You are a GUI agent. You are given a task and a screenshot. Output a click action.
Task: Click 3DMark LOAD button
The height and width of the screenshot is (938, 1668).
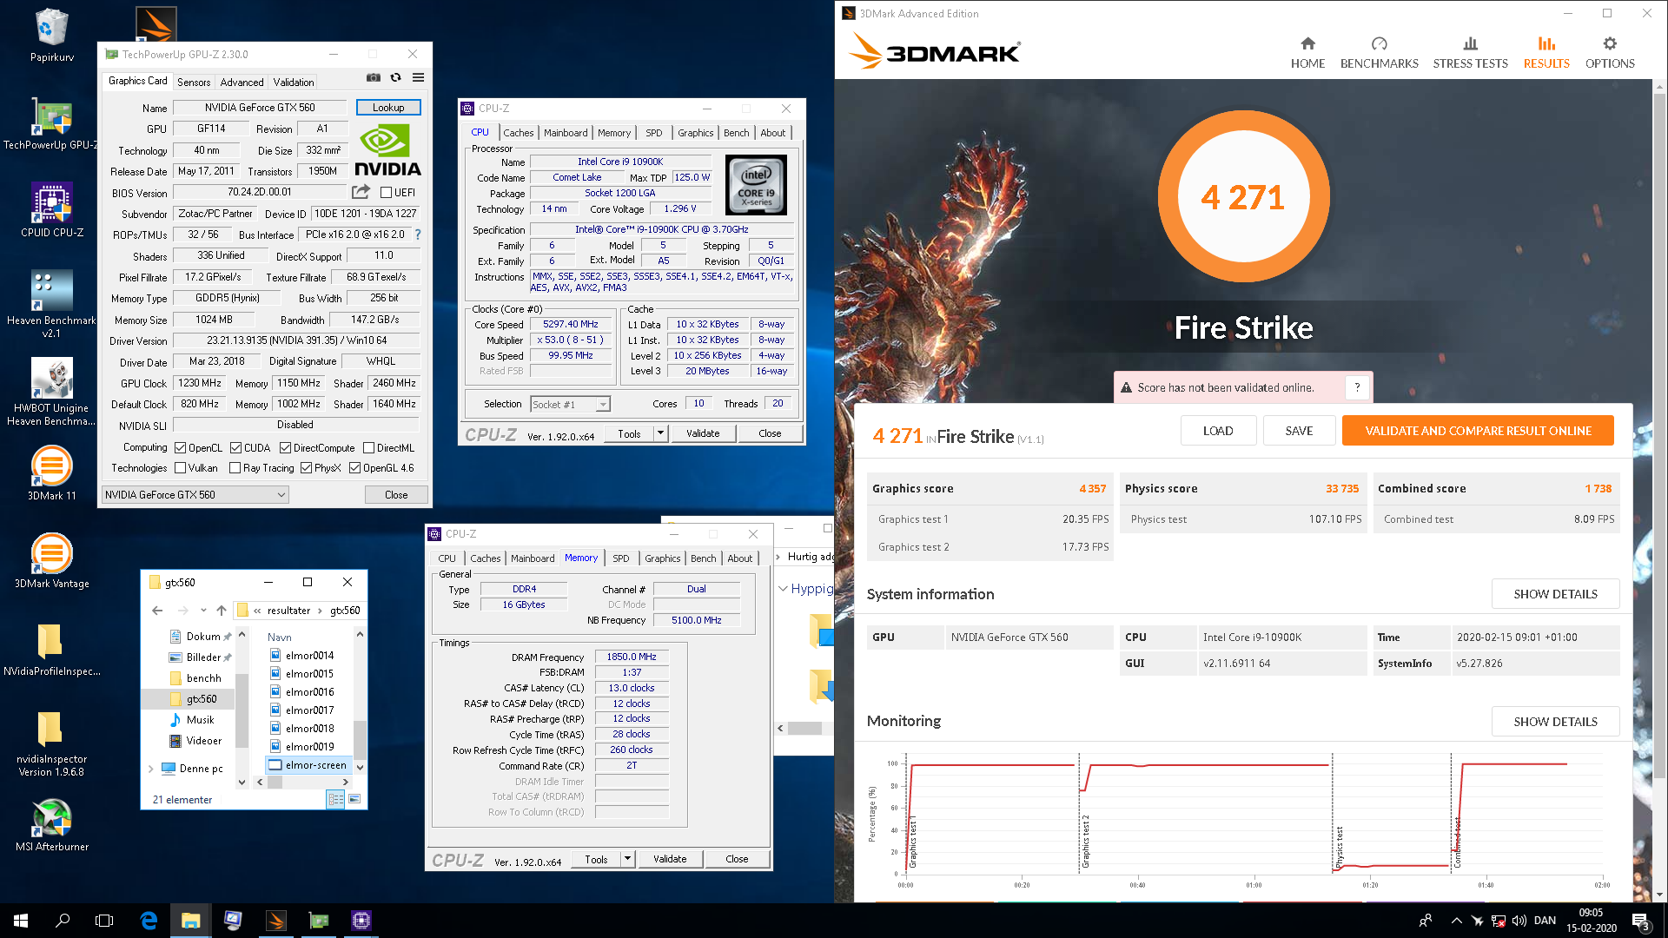[1218, 431]
